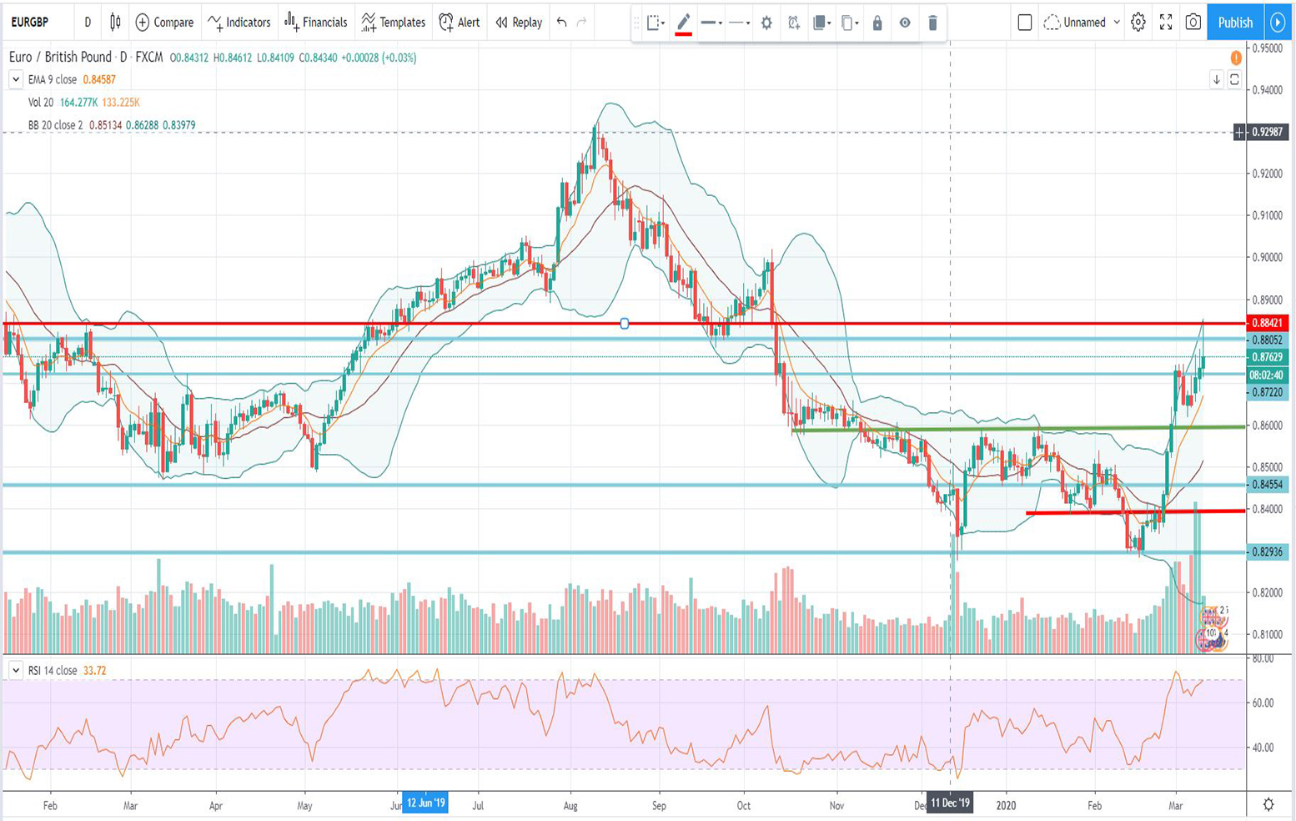Image resolution: width=1296 pixels, height=821 pixels.
Task: Take a chart snapshot with camera icon
Action: click(1193, 23)
